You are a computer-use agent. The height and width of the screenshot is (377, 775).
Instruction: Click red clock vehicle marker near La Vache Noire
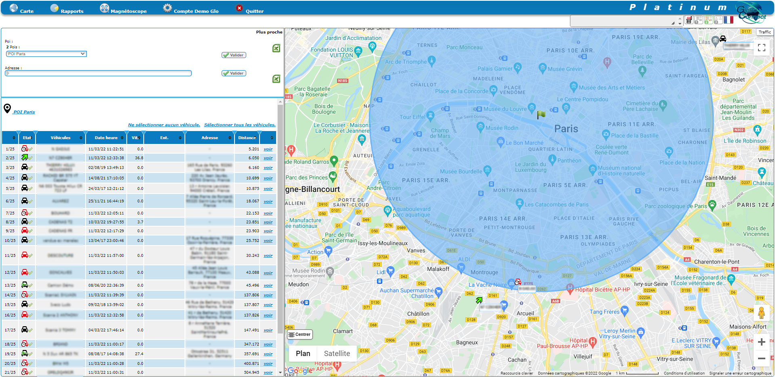click(518, 282)
